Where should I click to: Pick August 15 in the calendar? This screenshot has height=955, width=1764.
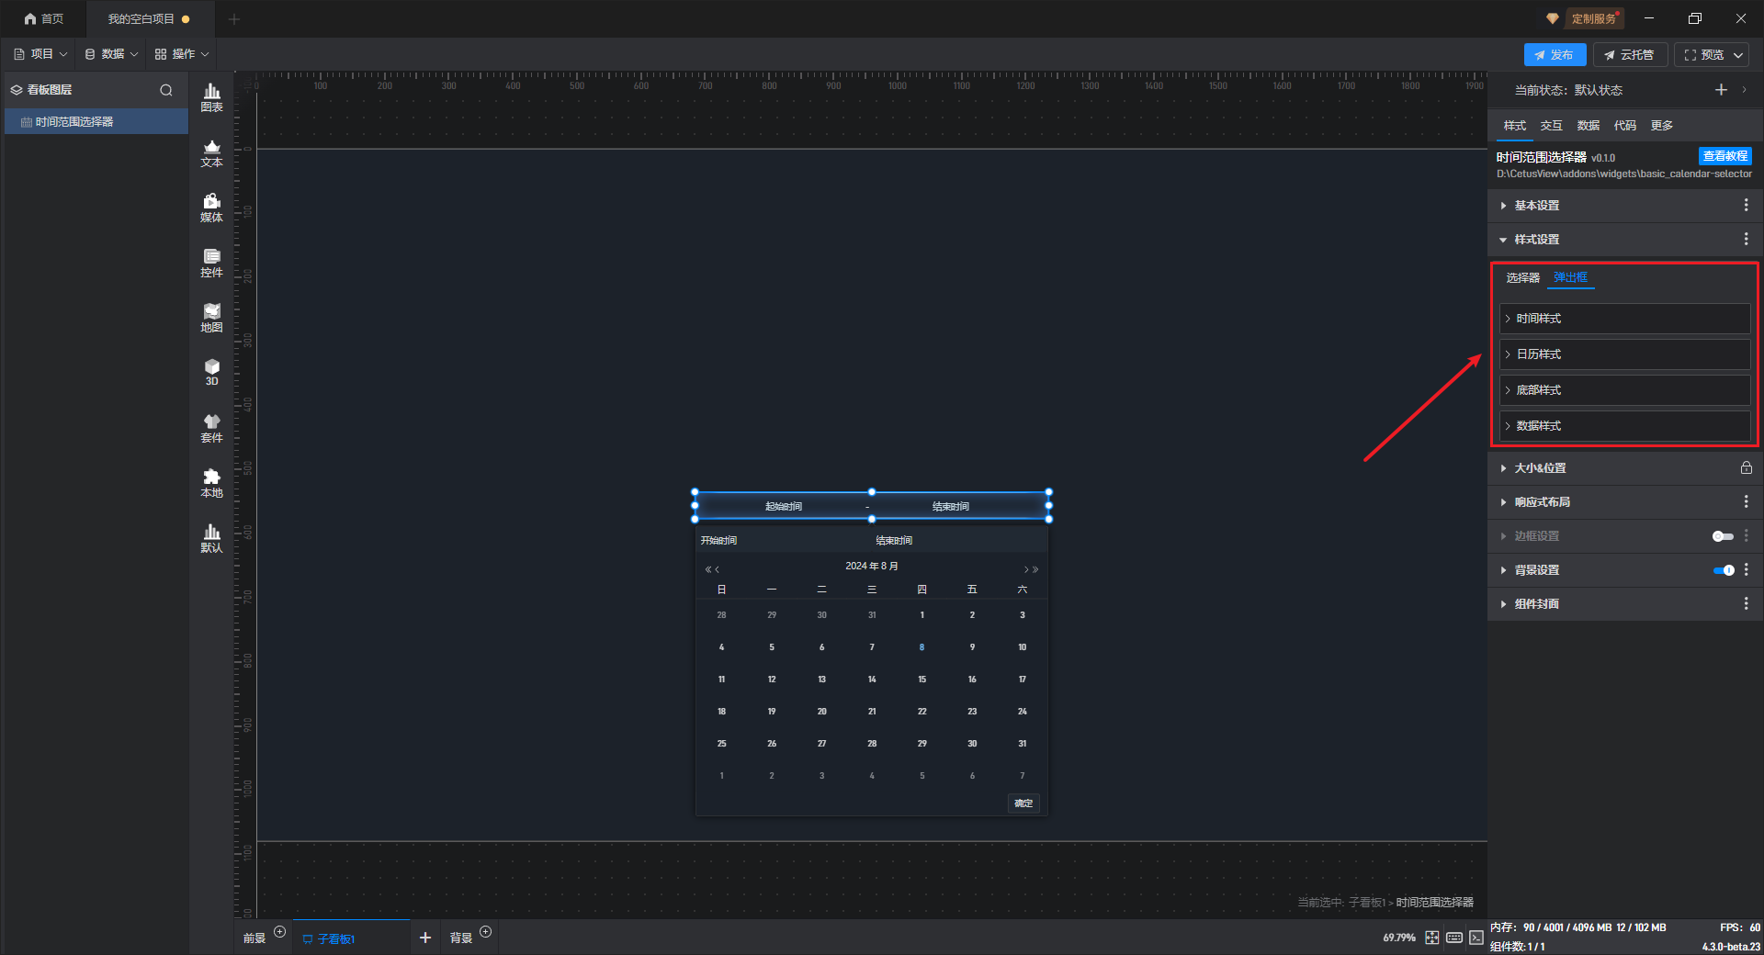coord(922,680)
